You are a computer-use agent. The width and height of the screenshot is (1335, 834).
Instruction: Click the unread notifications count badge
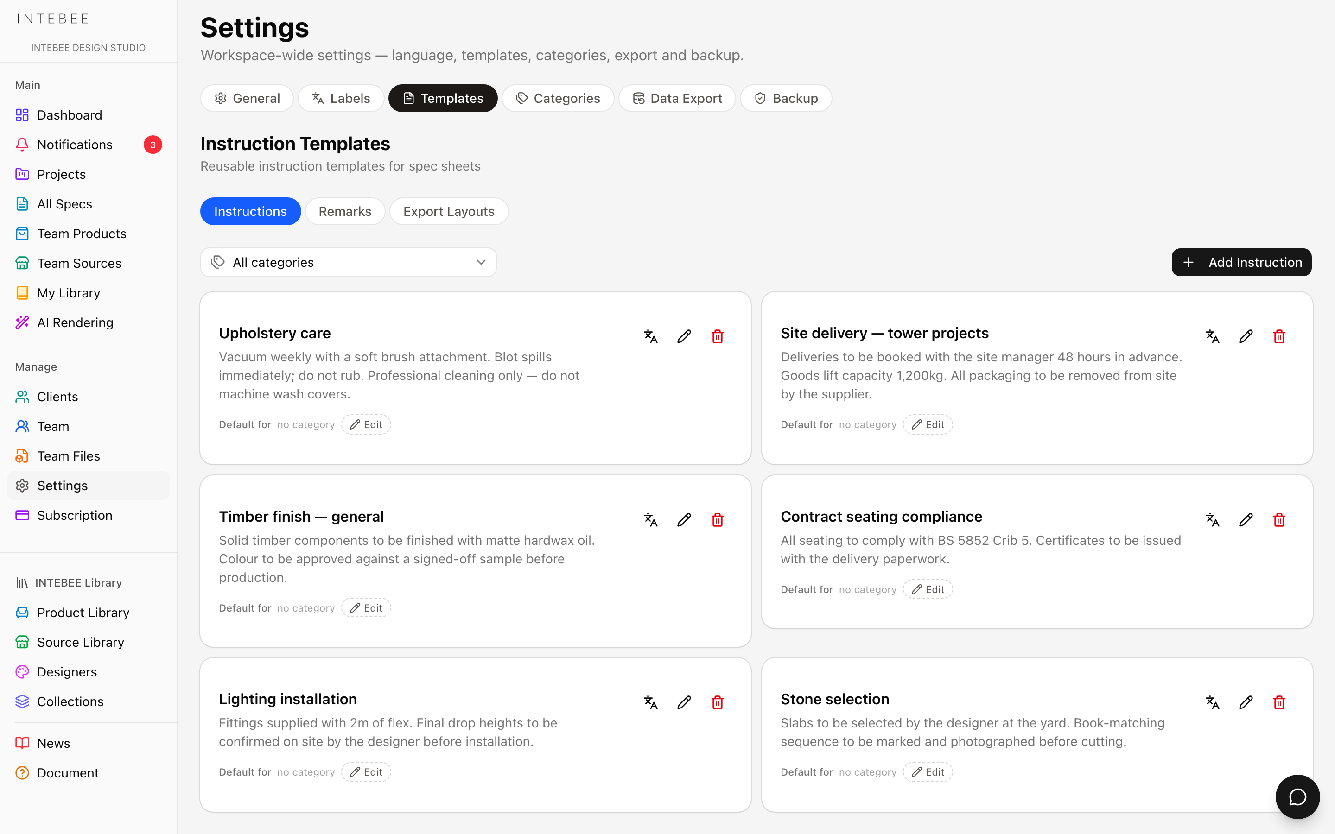coord(153,145)
